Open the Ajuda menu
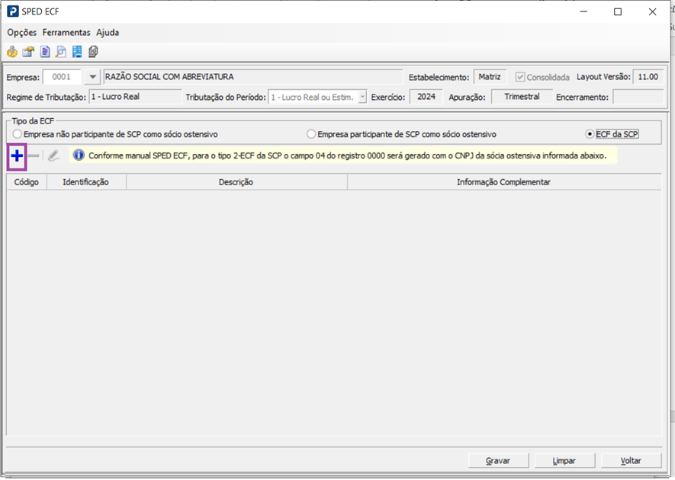 coord(108,33)
